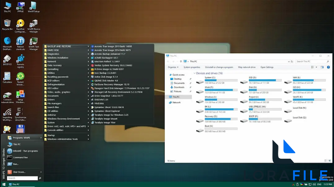Select the System (C:) drive
This screenshot has width=334, height=187.
click(217, 80)
